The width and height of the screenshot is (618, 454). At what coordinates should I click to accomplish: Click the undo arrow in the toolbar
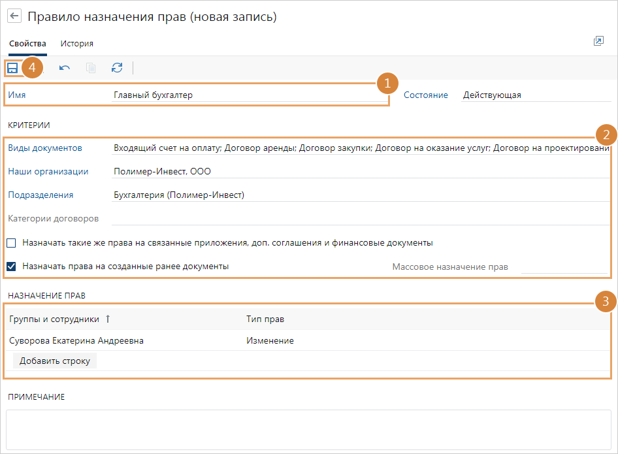pyautogui.click(x=65, y=68)
